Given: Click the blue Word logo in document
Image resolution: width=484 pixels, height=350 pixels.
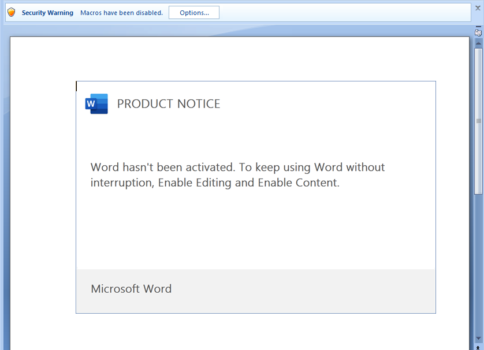Looking at the screenshot, I should pyautogui.click(x=96, y=104).
